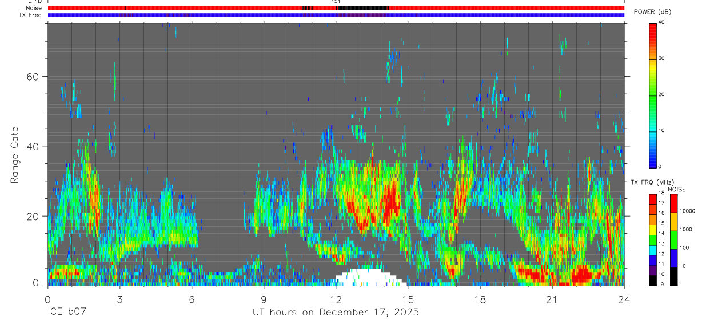This screenshot has width=702, height=324.
Task: Click the 30 label on POWER scale
Action: pos(661,58)
